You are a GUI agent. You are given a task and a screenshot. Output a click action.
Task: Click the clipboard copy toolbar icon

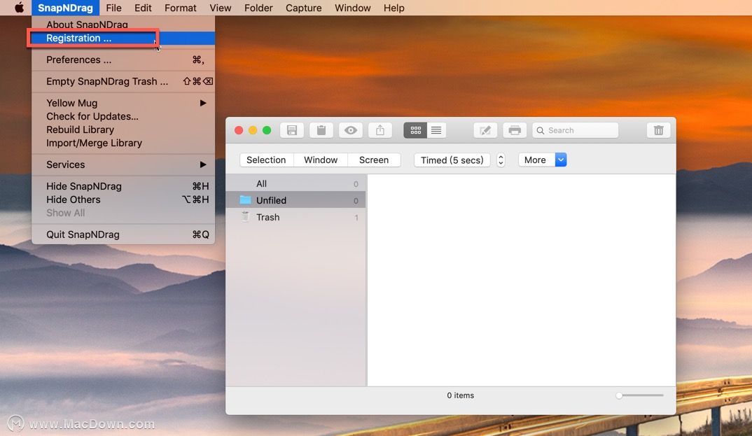321,130
